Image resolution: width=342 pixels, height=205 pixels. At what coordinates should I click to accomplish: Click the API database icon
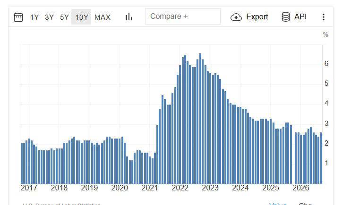286,17
